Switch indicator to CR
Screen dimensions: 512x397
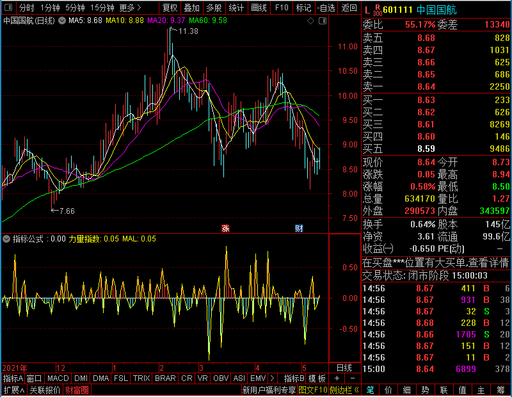pyautogui.click(x=187, y=378)
